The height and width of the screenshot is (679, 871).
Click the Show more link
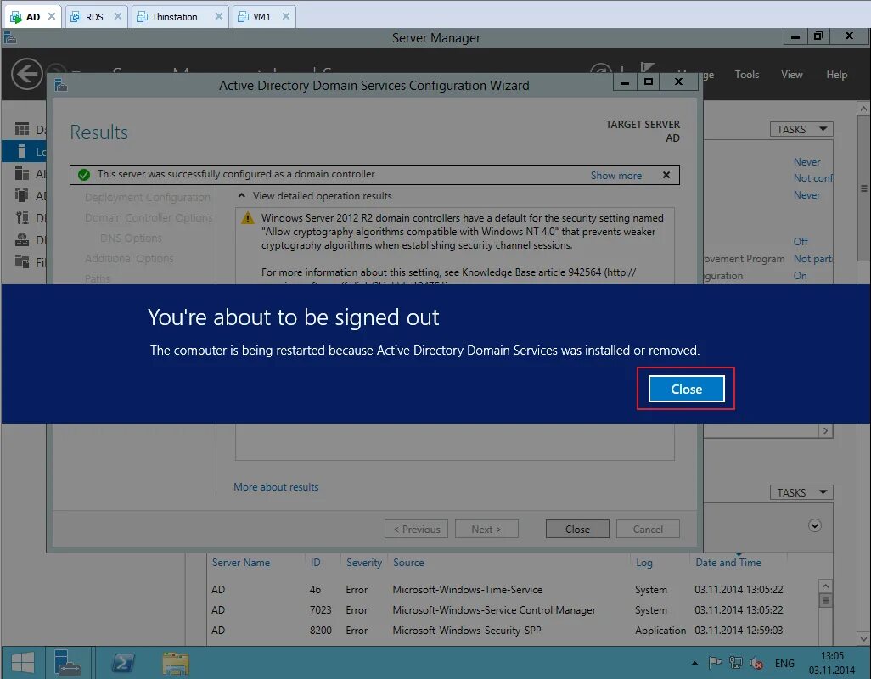click(616, 176)
